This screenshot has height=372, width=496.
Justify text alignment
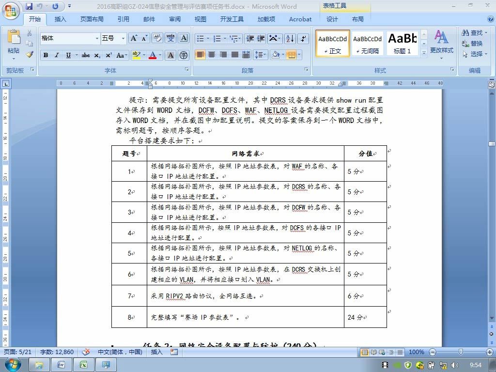[x=235, y=55]
